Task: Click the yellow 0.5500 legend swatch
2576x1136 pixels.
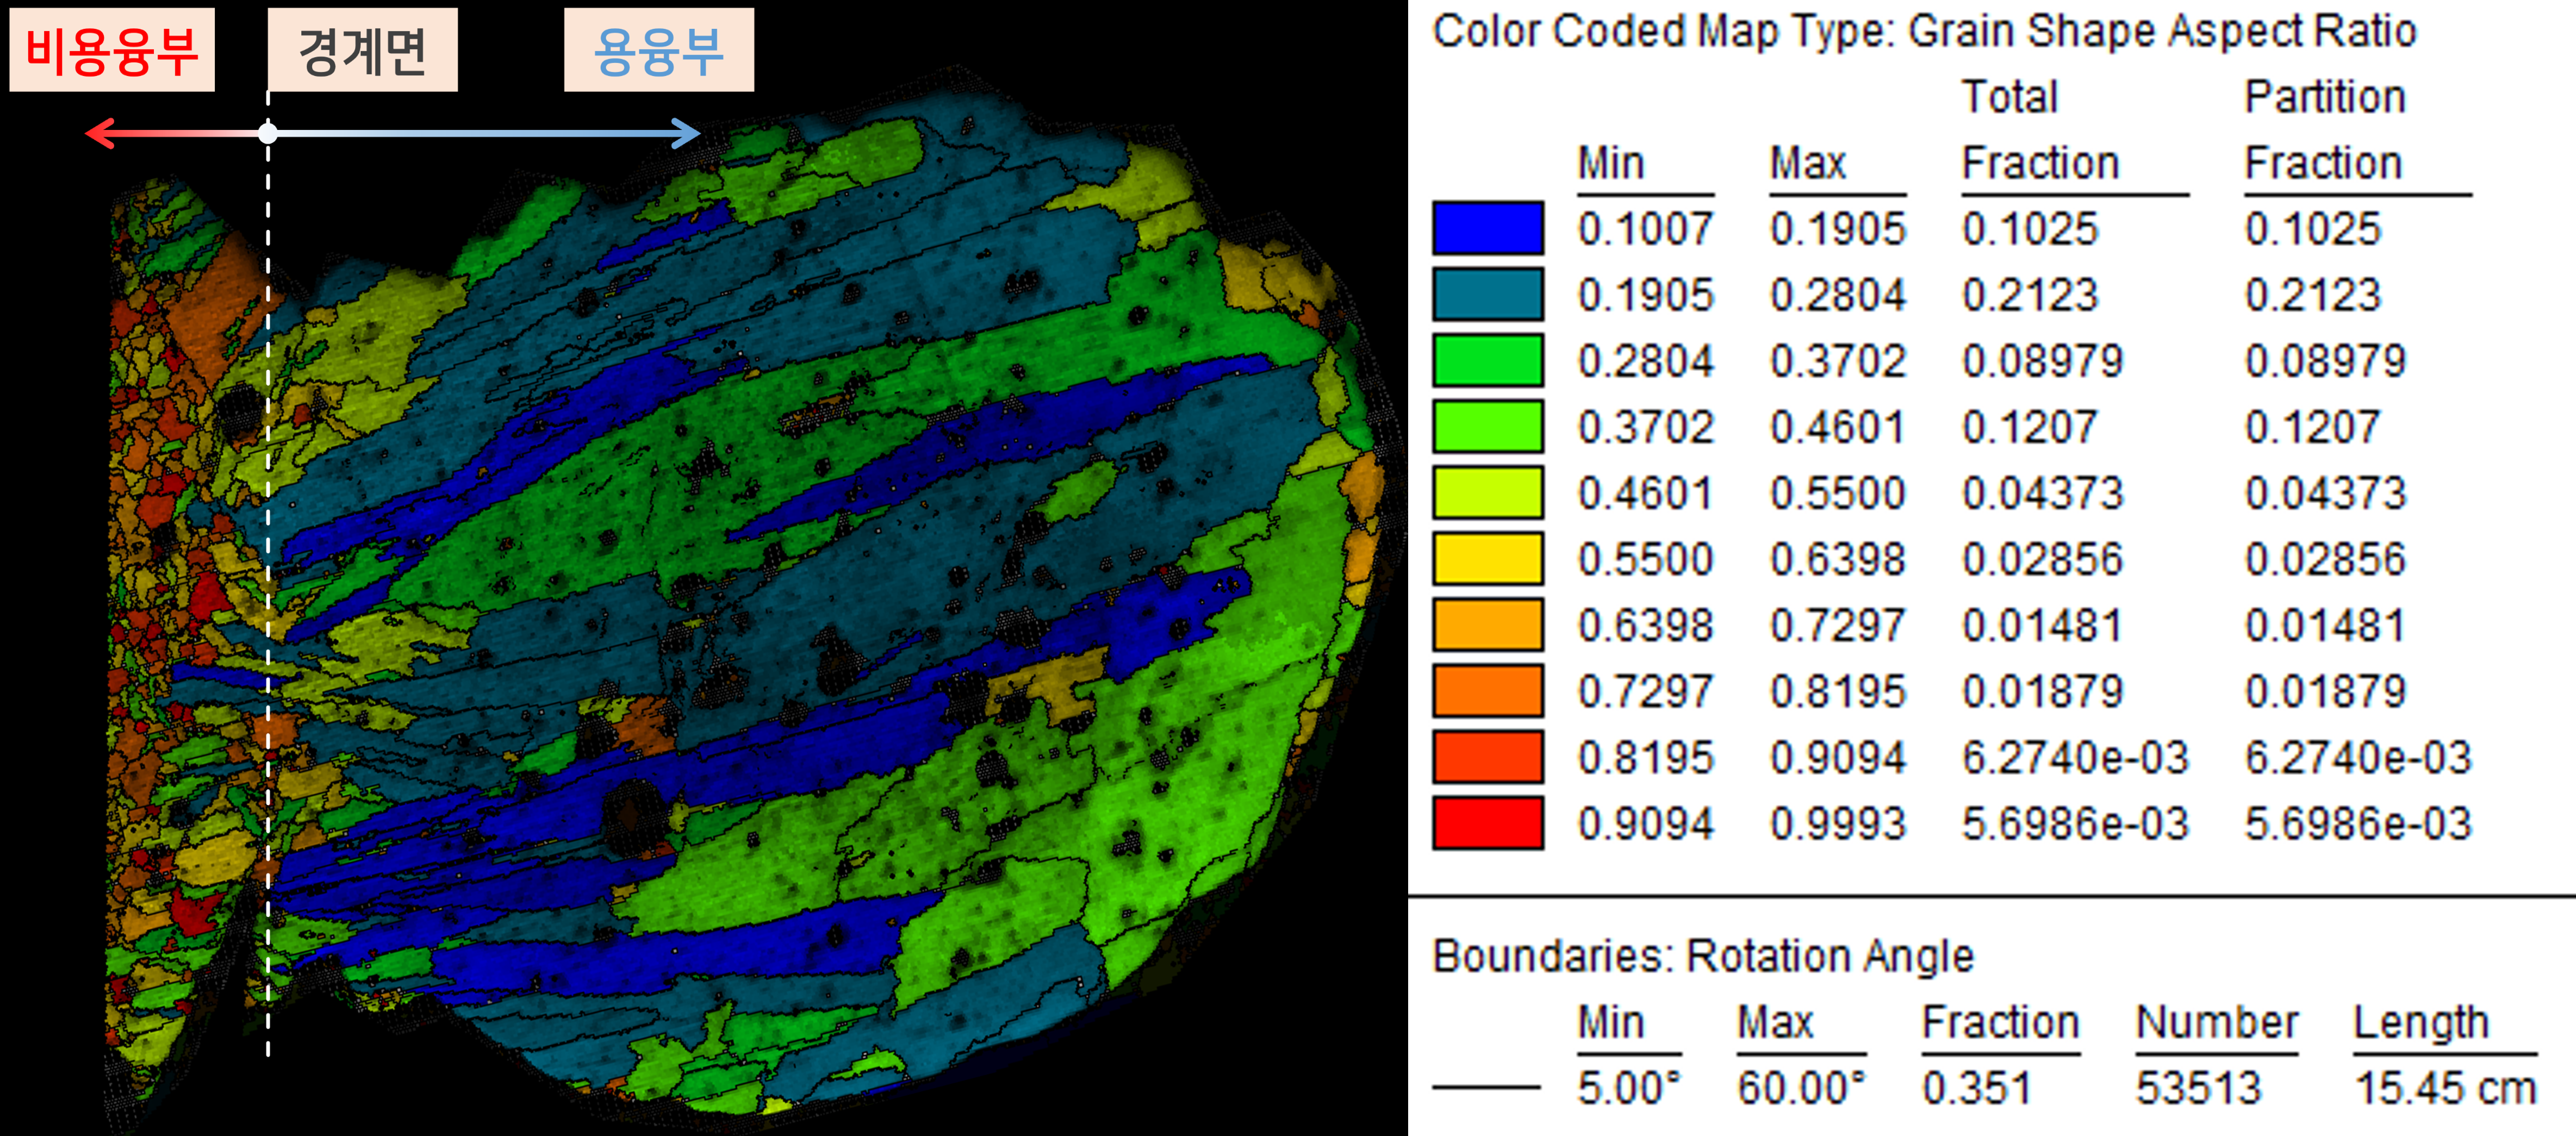Action: pos(1487,558)
